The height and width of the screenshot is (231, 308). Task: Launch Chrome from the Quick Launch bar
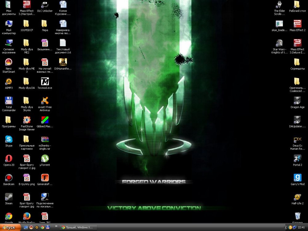coord(42,227)
